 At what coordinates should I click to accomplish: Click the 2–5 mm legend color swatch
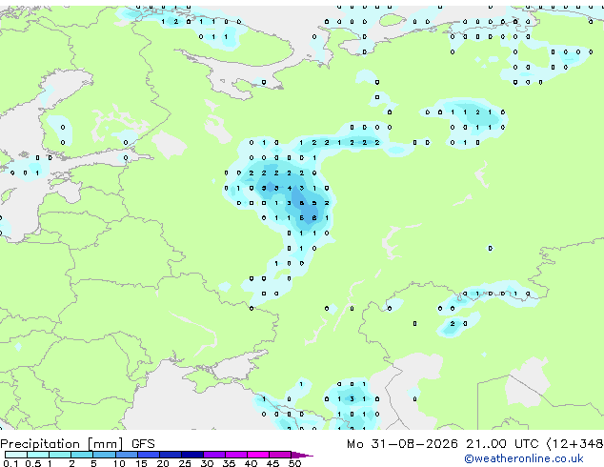82,455
